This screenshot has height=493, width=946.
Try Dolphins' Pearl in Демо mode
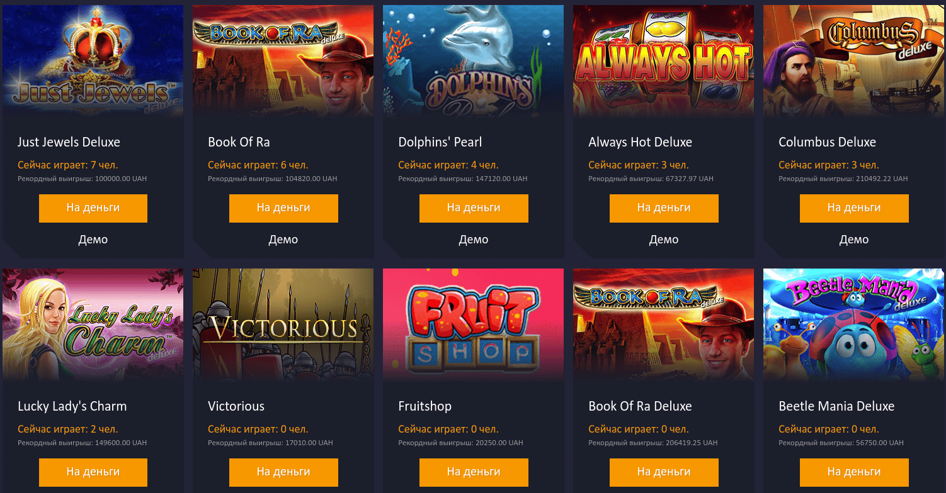[474, 240]
